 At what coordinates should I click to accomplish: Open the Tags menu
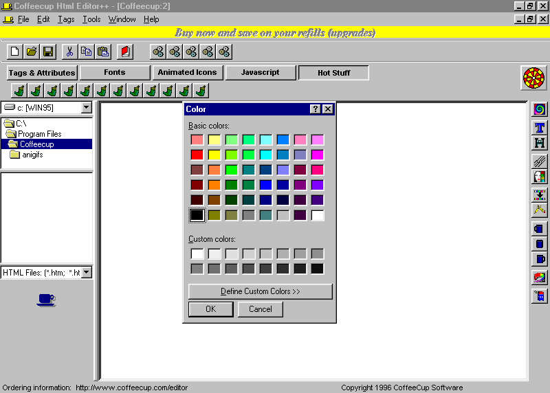pyautogui.click(x=66, y=19)
